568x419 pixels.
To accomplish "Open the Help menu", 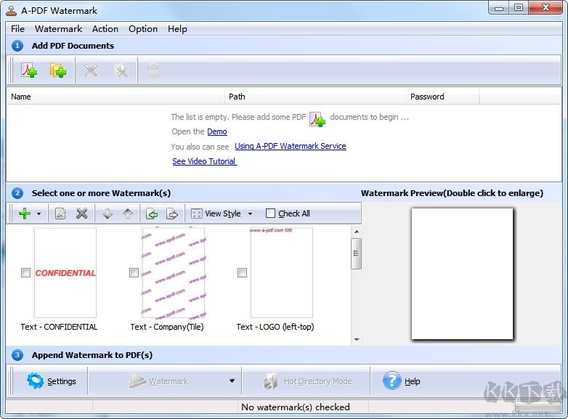I will (177, 28).
